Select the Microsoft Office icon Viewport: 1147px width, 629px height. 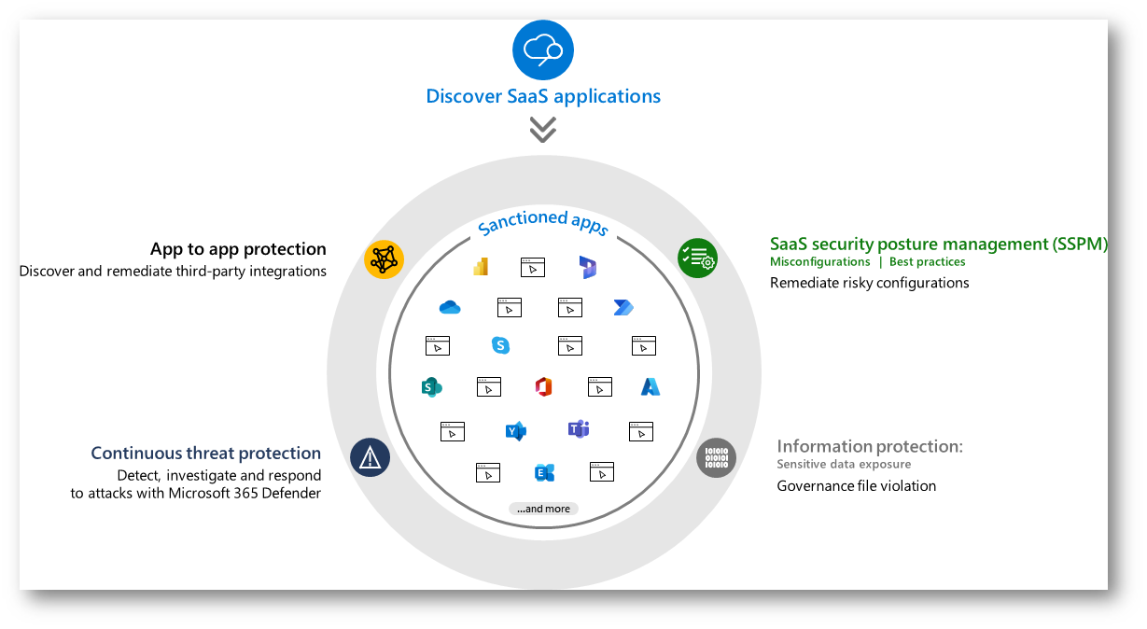tap(545, 386)
